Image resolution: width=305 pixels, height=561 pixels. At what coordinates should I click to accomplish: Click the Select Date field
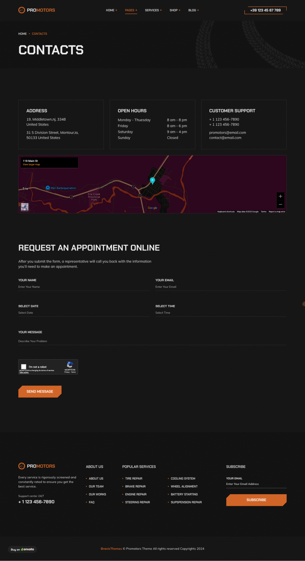pyautogui.click(x=84, y=313)
